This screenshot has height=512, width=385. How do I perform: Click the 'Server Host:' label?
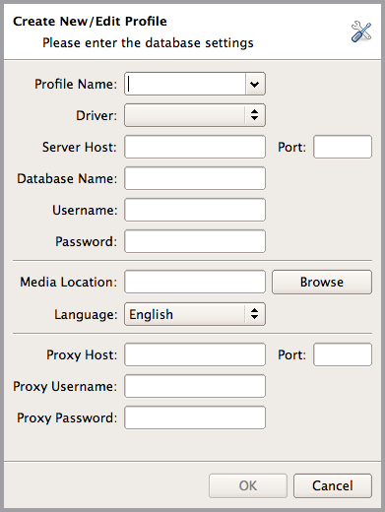pyautogui.click(x=80, y=147)
